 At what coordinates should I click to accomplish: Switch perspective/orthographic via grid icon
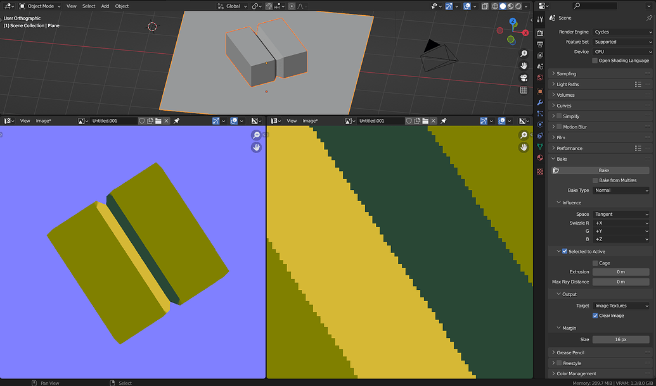coord(524,90)
